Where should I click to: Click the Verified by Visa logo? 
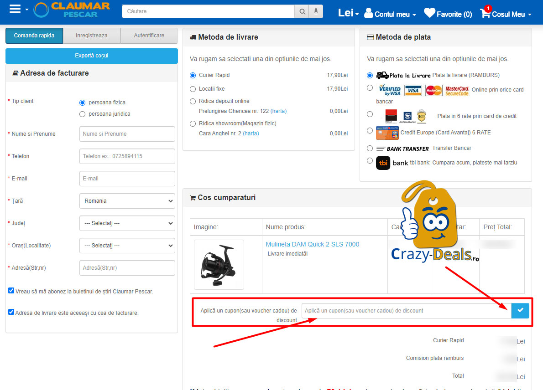click(x=390, y=90)
